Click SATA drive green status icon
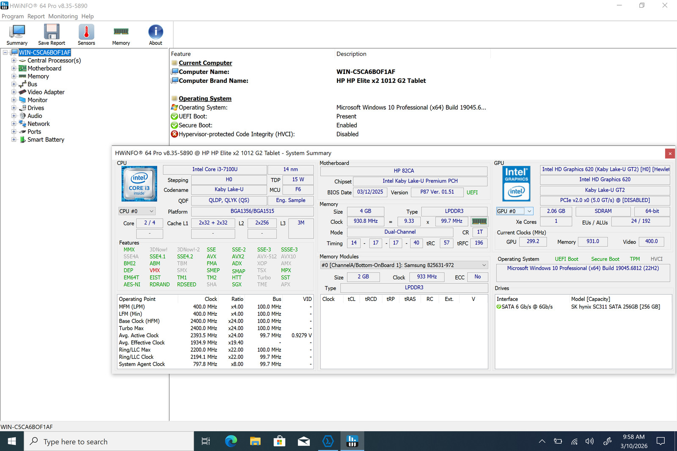This screenshot has width=677, height=451. click(499, 307)
